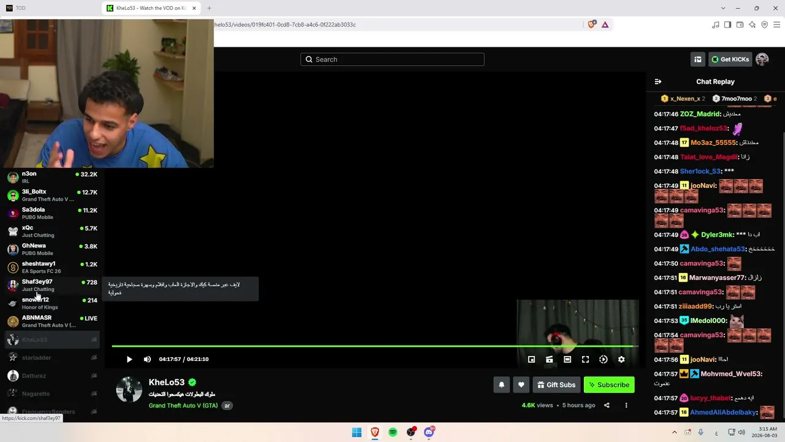Toggle the browser sidebar panel
This screenshot has width=785, height=442.
click(727, 25)
